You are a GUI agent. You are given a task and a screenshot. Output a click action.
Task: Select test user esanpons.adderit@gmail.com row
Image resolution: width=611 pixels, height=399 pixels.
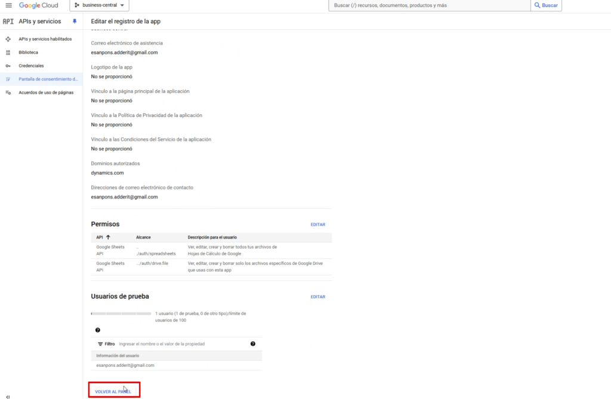tap(177, 366)
